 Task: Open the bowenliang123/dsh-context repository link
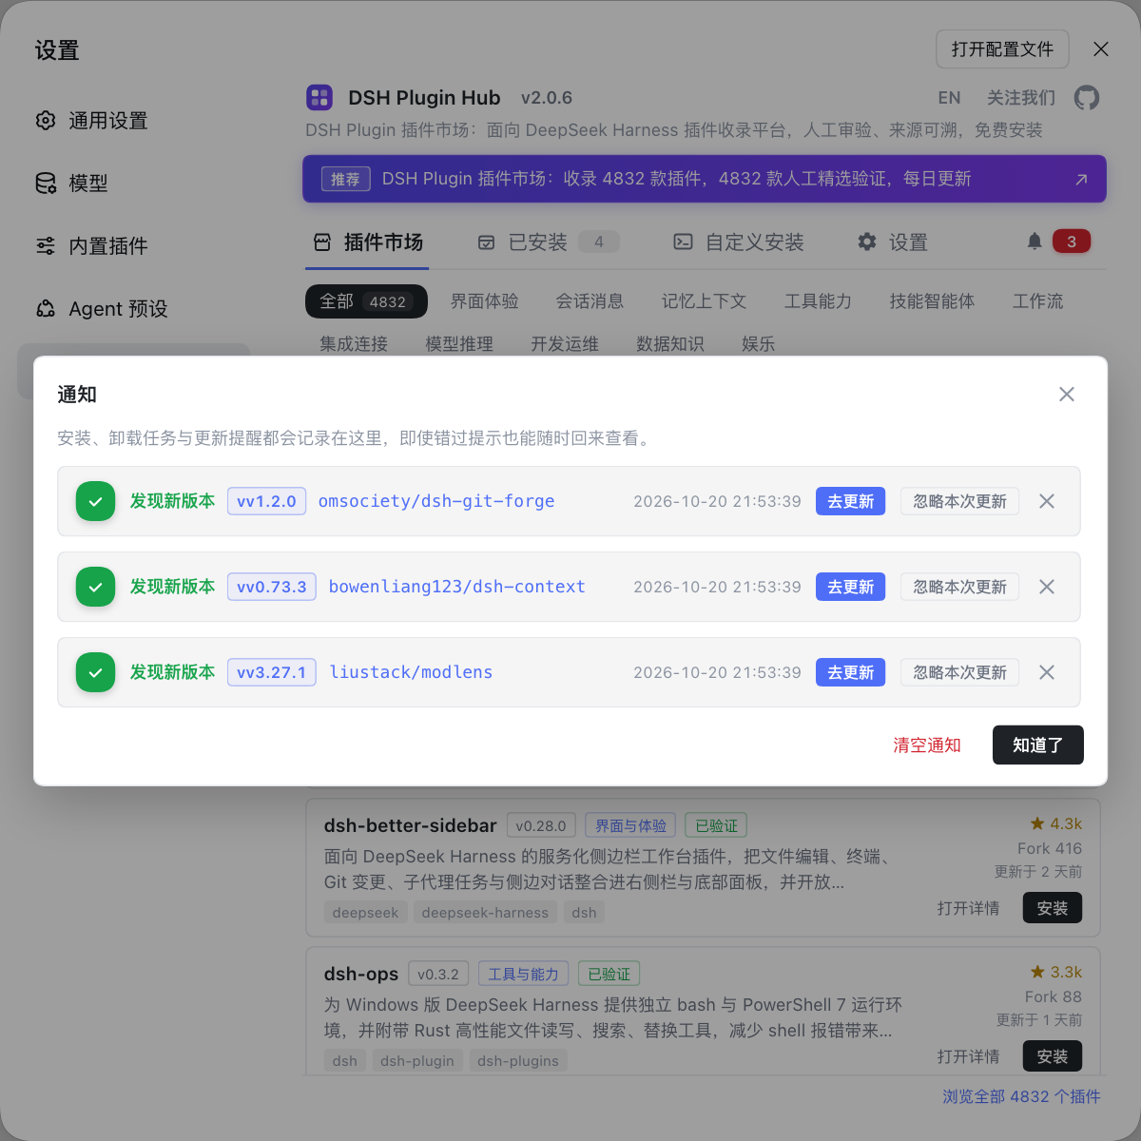click(457, 587)
